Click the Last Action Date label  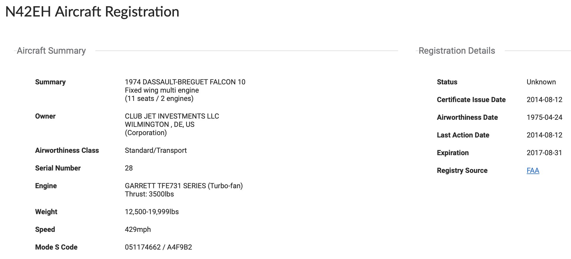click(x=463, y=135)
